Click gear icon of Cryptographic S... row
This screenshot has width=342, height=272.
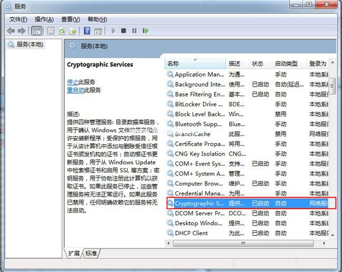[170, 204]
